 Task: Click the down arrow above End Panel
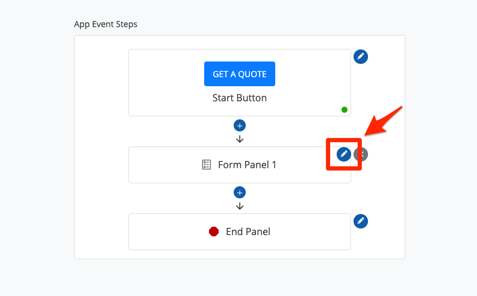point(240,206)
